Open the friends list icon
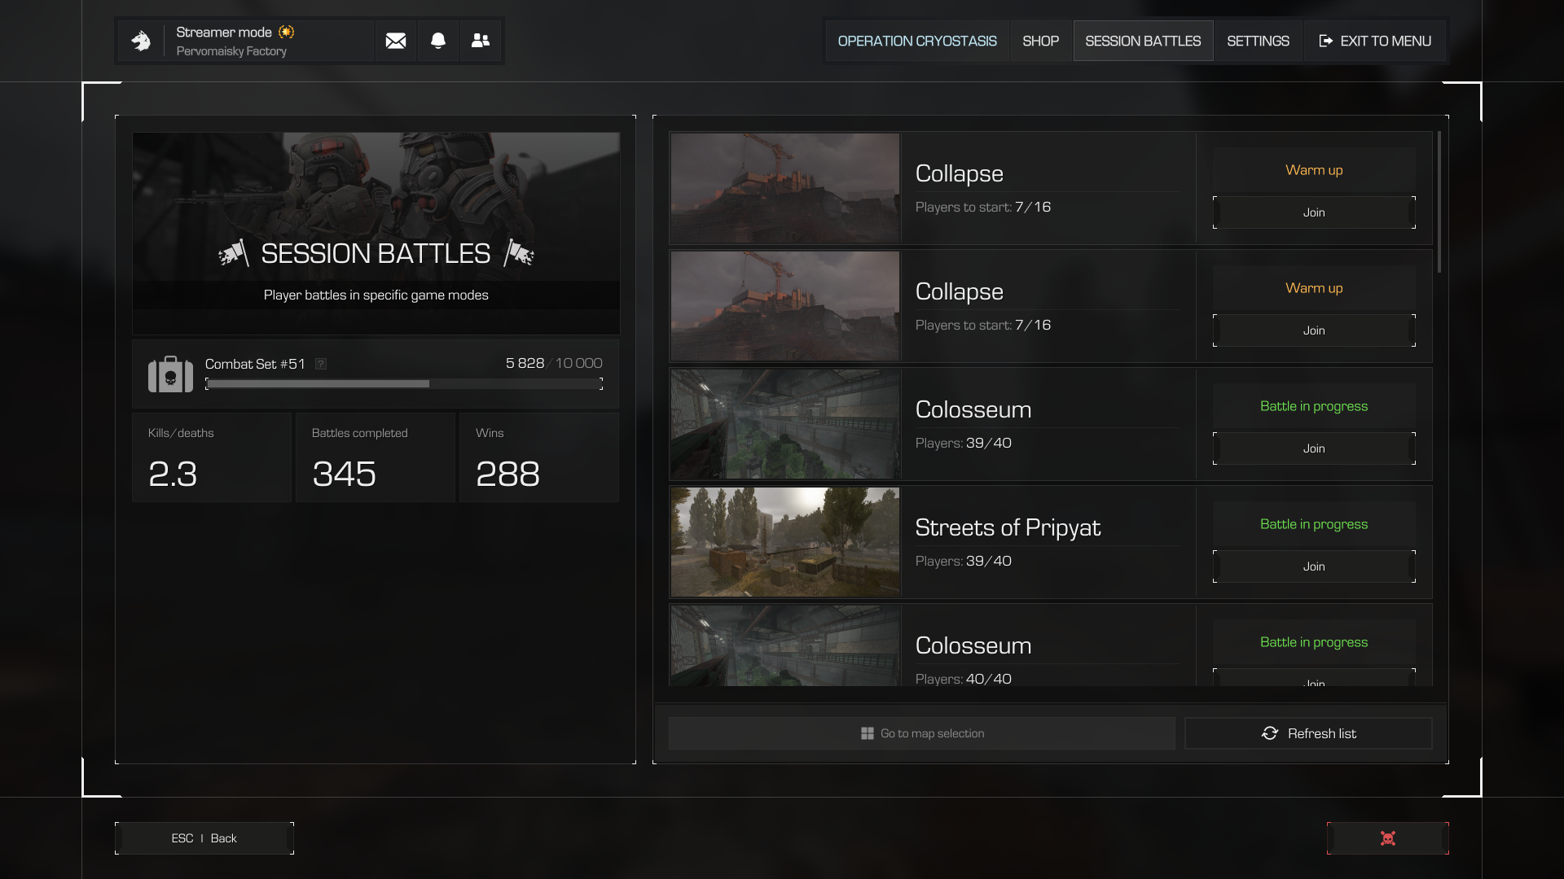This screenshot has height=879, width=1564. point(481,41)
